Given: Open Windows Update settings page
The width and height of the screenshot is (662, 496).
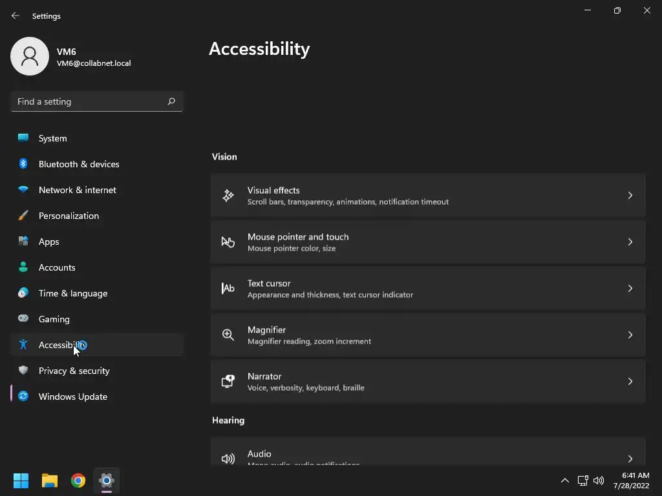Looking at the screenshot, I should tap(72, 397).
